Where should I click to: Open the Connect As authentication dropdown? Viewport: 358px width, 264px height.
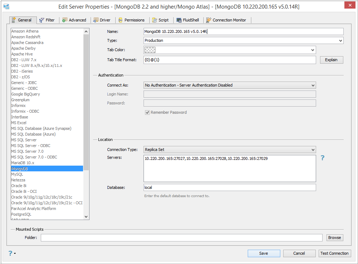coord(230,85)
